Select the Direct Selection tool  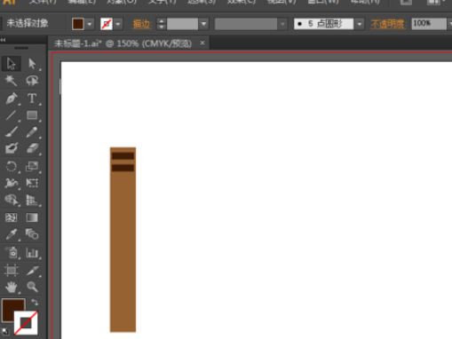pyautogui.click(x=32, y=64)
